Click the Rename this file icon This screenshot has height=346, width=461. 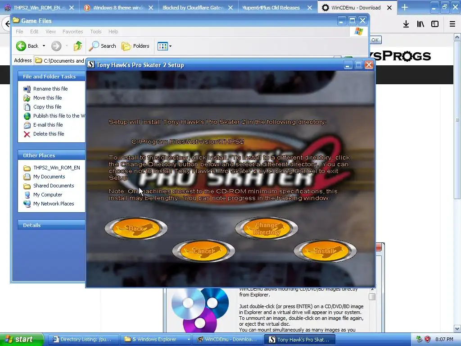pyautogui.click(x=27, y=89)
